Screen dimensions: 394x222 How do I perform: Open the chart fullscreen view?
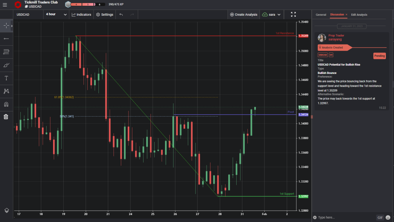pyautogui.click(x=293, y=14)
